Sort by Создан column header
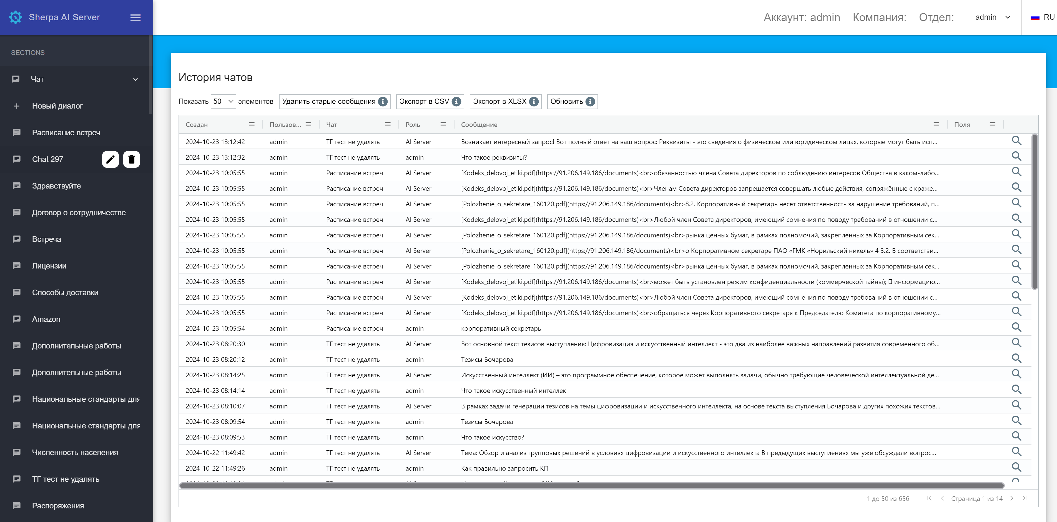Screen dimensions: 1057x522 coord(197,124)
